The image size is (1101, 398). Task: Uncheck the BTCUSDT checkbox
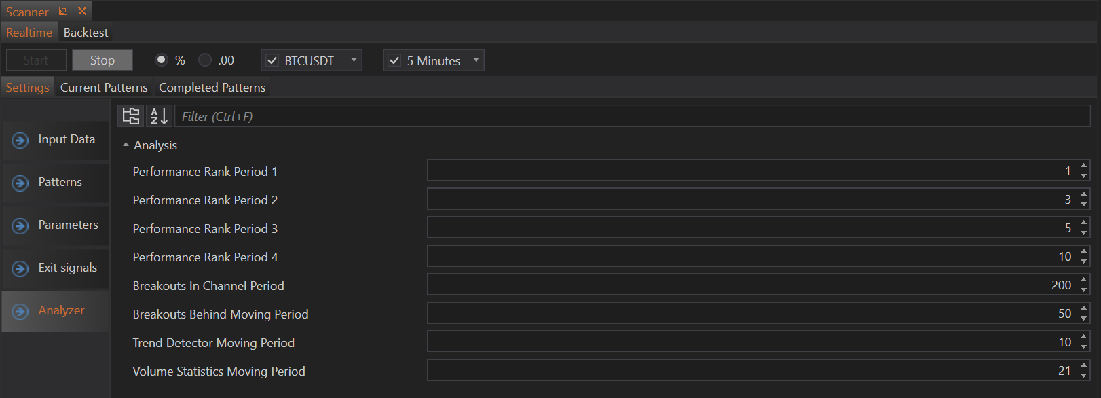pyautogui.click(x=272, y=60)
